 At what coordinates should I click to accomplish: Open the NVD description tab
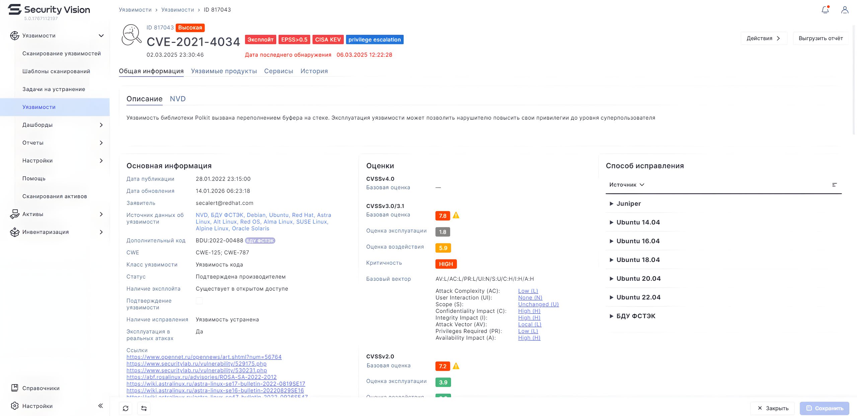pos(177,99)
